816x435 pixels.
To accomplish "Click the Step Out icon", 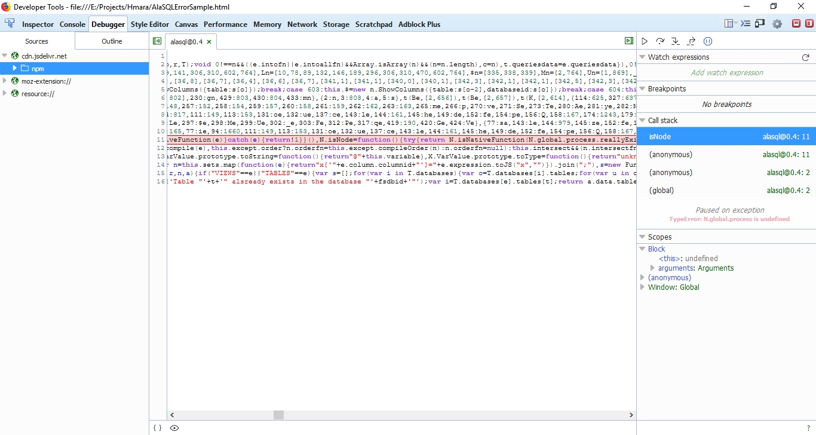I will pos(691,41).
